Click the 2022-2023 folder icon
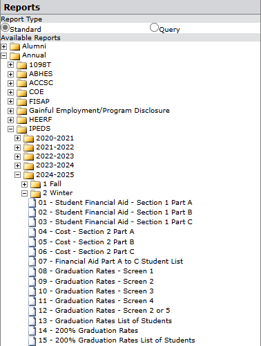 pos(29,156)
